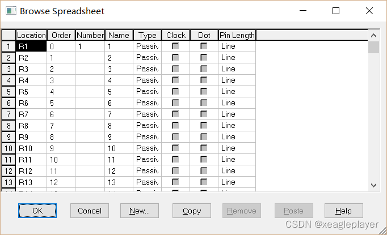Click the Pin Length column header
This screenshot has width=387, height=235.
pos(237,35)
